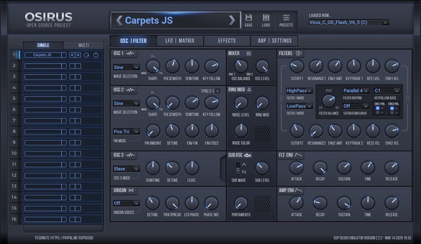The image size is (421, 244).
Task: Open Filter 2 Mode LowPass dropdown
Action: (x=299, y=106)
